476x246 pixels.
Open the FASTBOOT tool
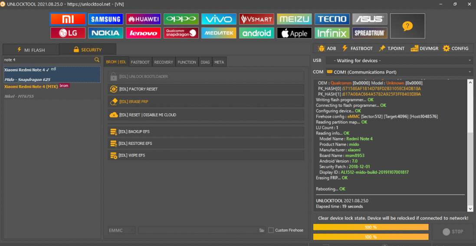(357, 48)
